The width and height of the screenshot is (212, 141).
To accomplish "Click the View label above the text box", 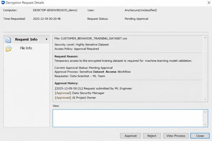I will [x=56, y=106].
